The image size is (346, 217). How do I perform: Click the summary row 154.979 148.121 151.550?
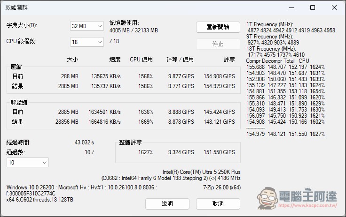click(285, 134)
